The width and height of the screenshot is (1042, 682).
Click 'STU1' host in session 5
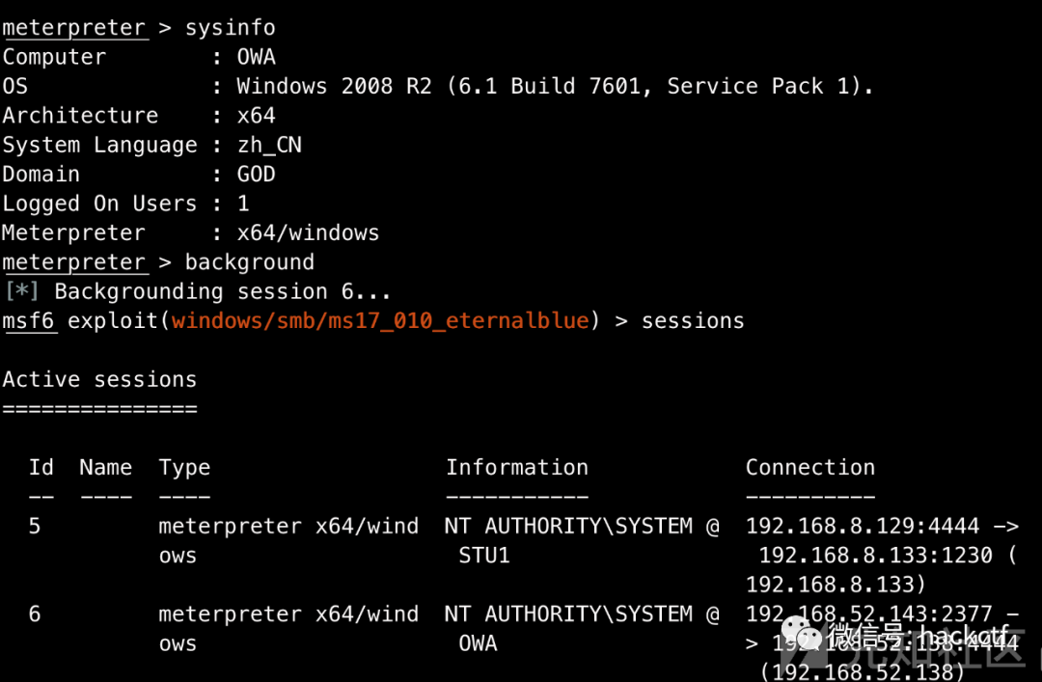pyautogui.click(x=483, y=555)
